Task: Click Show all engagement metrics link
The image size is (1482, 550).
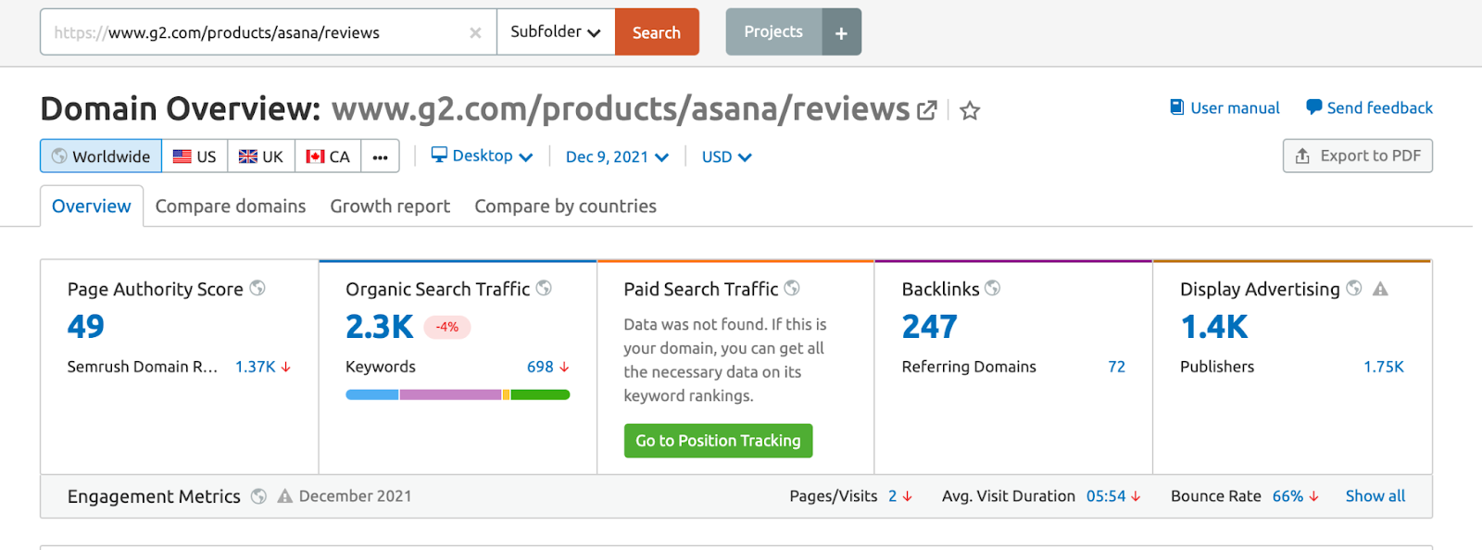Action: click(1375, 496)
